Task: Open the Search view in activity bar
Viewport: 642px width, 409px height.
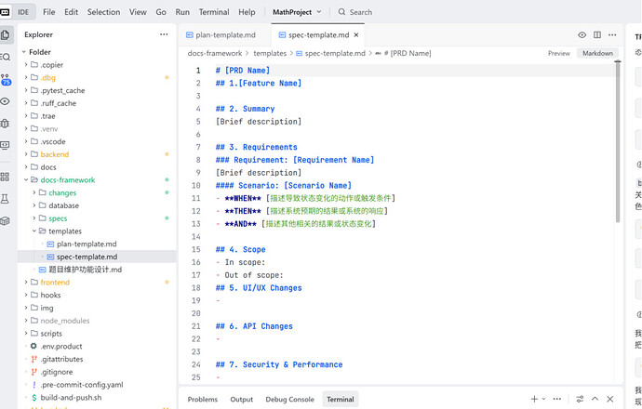Action: coord(6,57)
